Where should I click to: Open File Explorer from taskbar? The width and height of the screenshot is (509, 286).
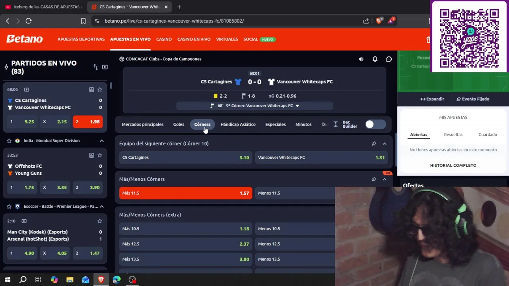pyautogui.click(x=70, y=280)
